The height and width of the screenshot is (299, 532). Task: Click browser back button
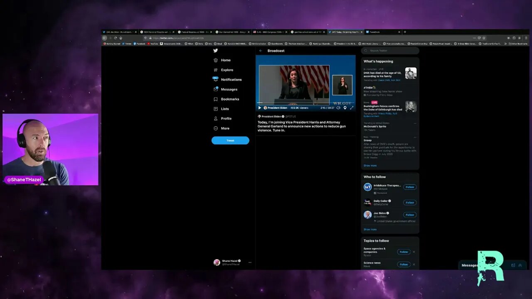coord(105,38)
